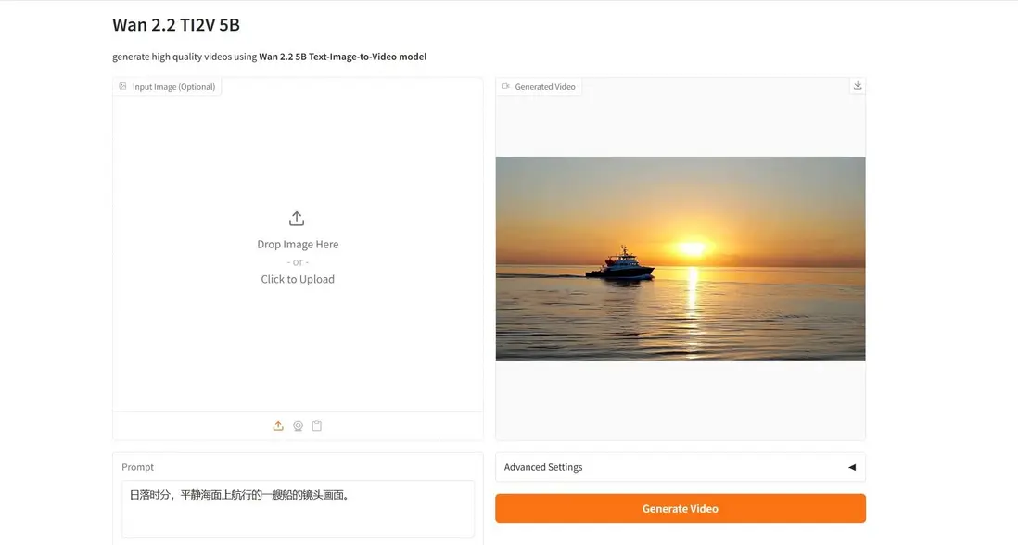Select the "Input Image (Optional)" label
The width and height of the screenshot is (1018, 545).
pyautogui.click(x=173, y=87)
